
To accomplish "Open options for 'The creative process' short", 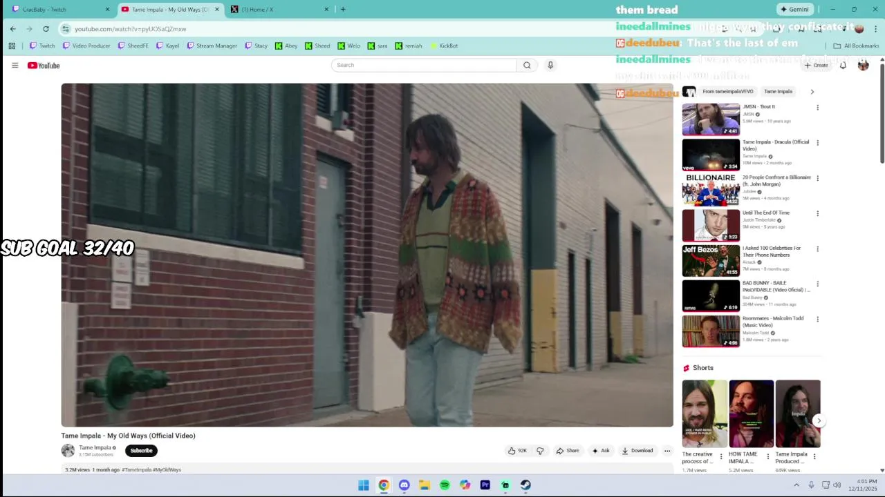I will click(x=721, y=456).
